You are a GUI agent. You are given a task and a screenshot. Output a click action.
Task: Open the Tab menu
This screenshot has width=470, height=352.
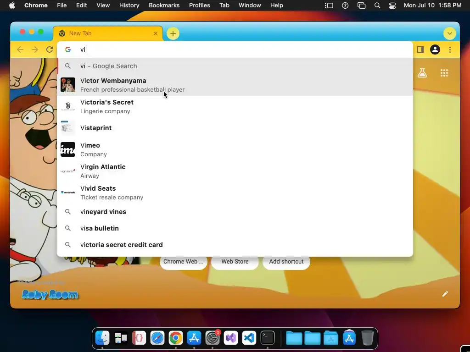click(224, 5)
